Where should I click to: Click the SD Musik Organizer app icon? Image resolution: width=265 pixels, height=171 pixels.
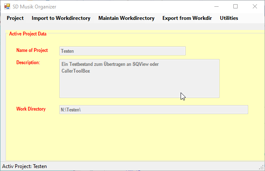point(7,7)
